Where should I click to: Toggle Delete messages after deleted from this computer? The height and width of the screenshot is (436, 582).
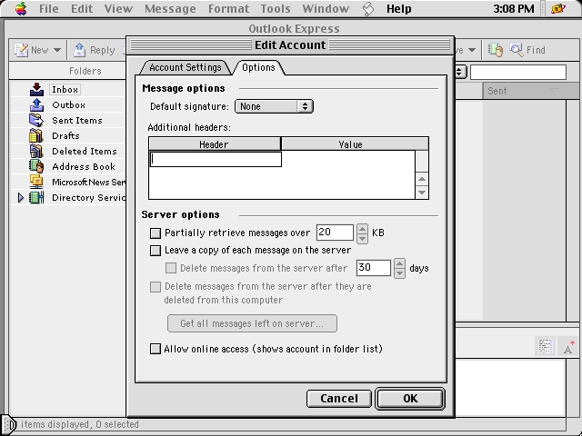(156, 287)
